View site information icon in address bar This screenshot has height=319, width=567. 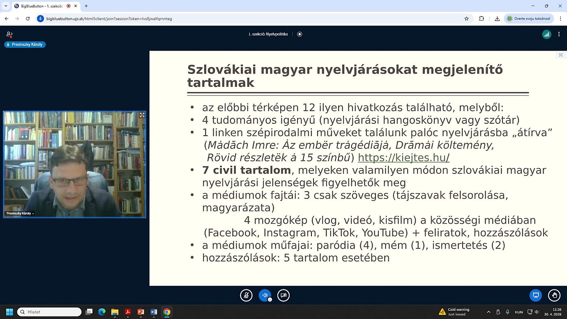[40, 18]
